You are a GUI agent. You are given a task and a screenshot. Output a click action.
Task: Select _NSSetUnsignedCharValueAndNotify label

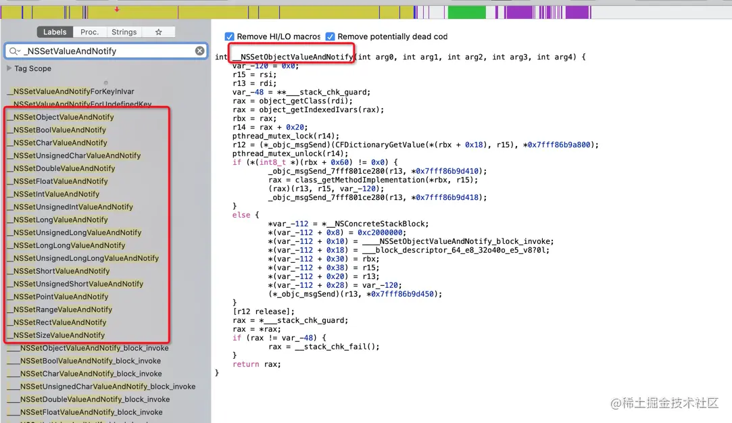[74, 155]
